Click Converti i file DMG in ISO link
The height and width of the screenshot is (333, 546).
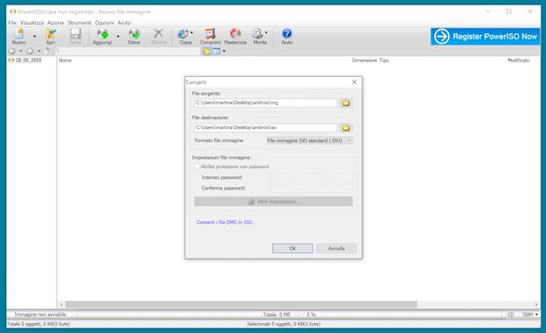[226, 222]
